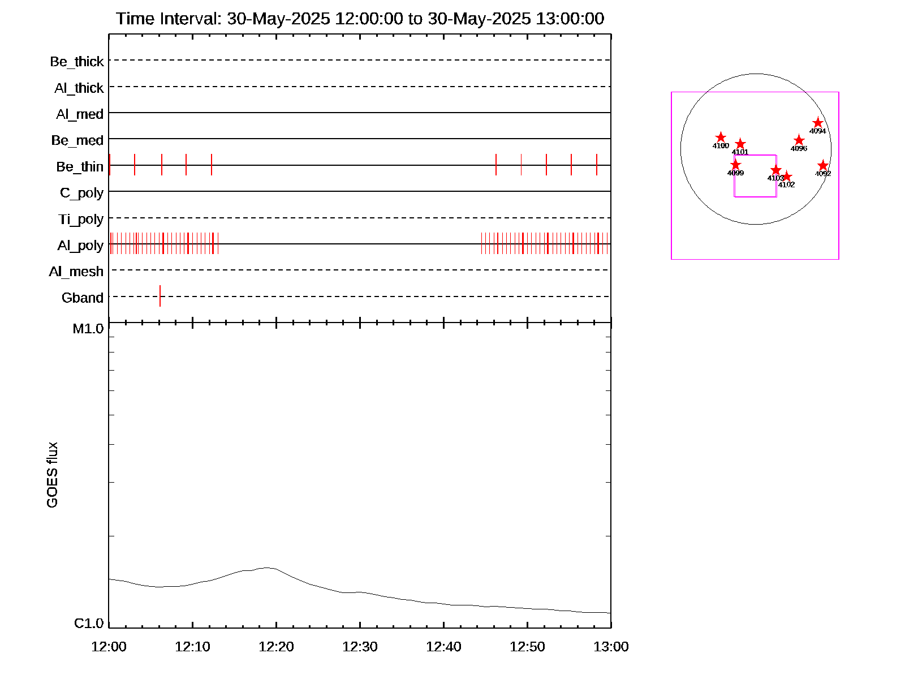The width and height of the screenshot is (905, 679).
Task: Select the star marking active region 4099
Action: coord(735,165)
